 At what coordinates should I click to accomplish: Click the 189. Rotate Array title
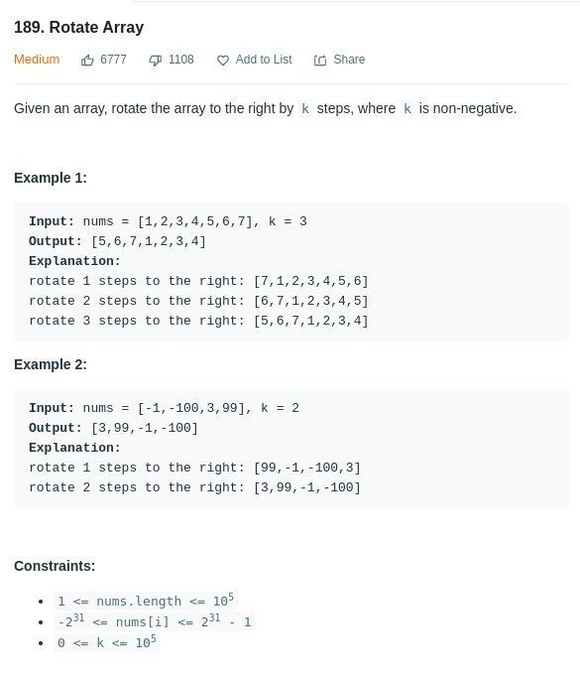click(x=78, y=27)
